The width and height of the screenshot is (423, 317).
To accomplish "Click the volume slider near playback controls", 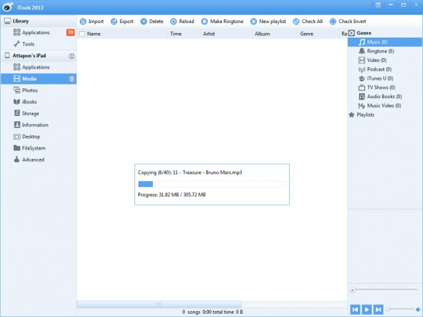I will coord(403,309).
